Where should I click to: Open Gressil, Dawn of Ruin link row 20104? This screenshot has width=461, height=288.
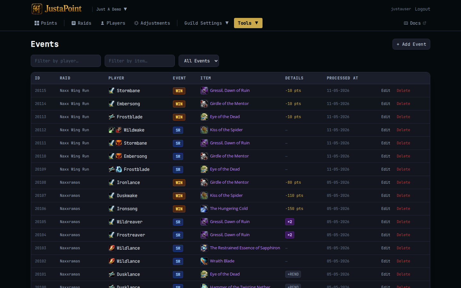(230, 235)
